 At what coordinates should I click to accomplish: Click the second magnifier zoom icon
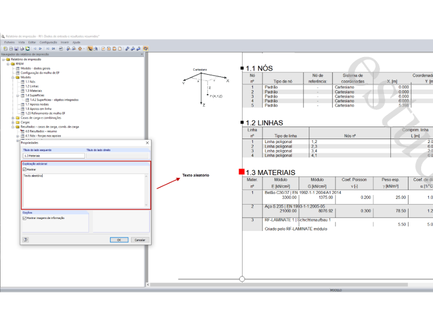click(73, 48)
